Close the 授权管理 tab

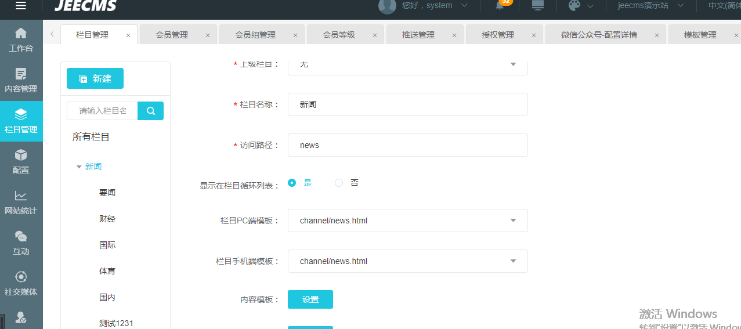point(533,35)
